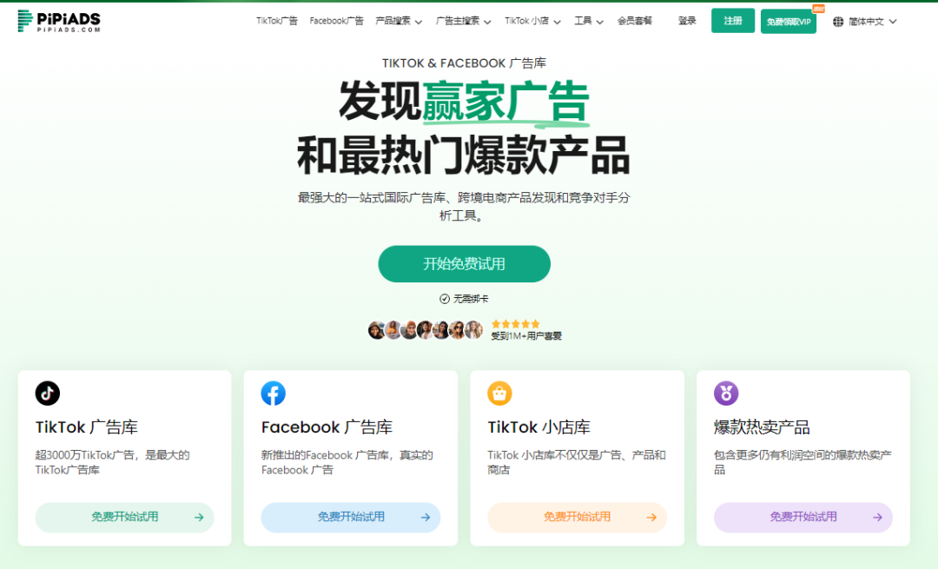938x569 pixels.
Task: Click the 免费领取VIP button
Action: (788, 20)
